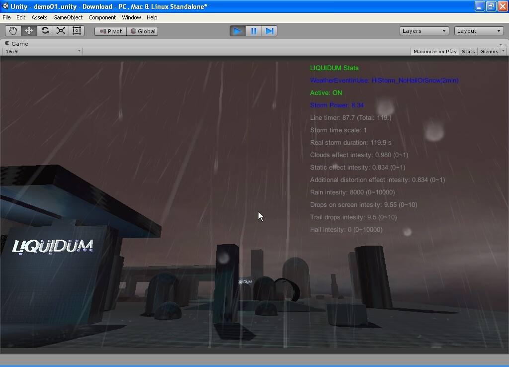Image resolution: width=509 pixels, height=367 pixels.
Task: Select the Move tool
Action: pos(29,30)
